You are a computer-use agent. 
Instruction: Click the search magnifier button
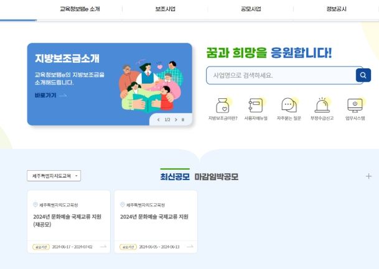point(363,76)
